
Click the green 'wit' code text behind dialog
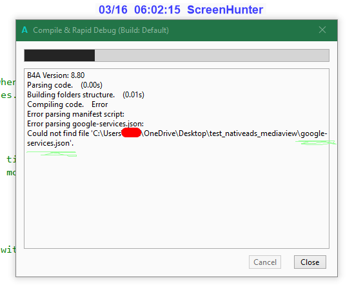pos(8,249)
